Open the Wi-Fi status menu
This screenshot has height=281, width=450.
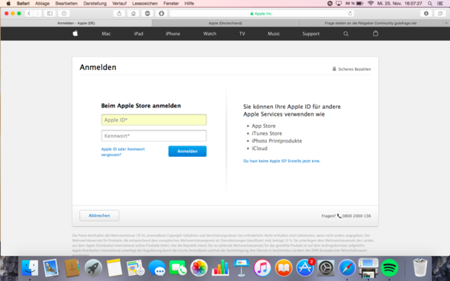[371, 4]
